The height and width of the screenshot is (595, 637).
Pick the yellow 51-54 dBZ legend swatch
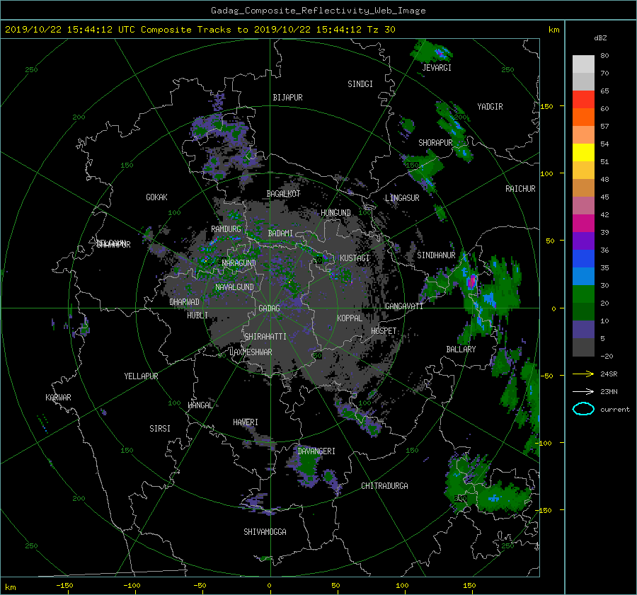click(583, 152)
